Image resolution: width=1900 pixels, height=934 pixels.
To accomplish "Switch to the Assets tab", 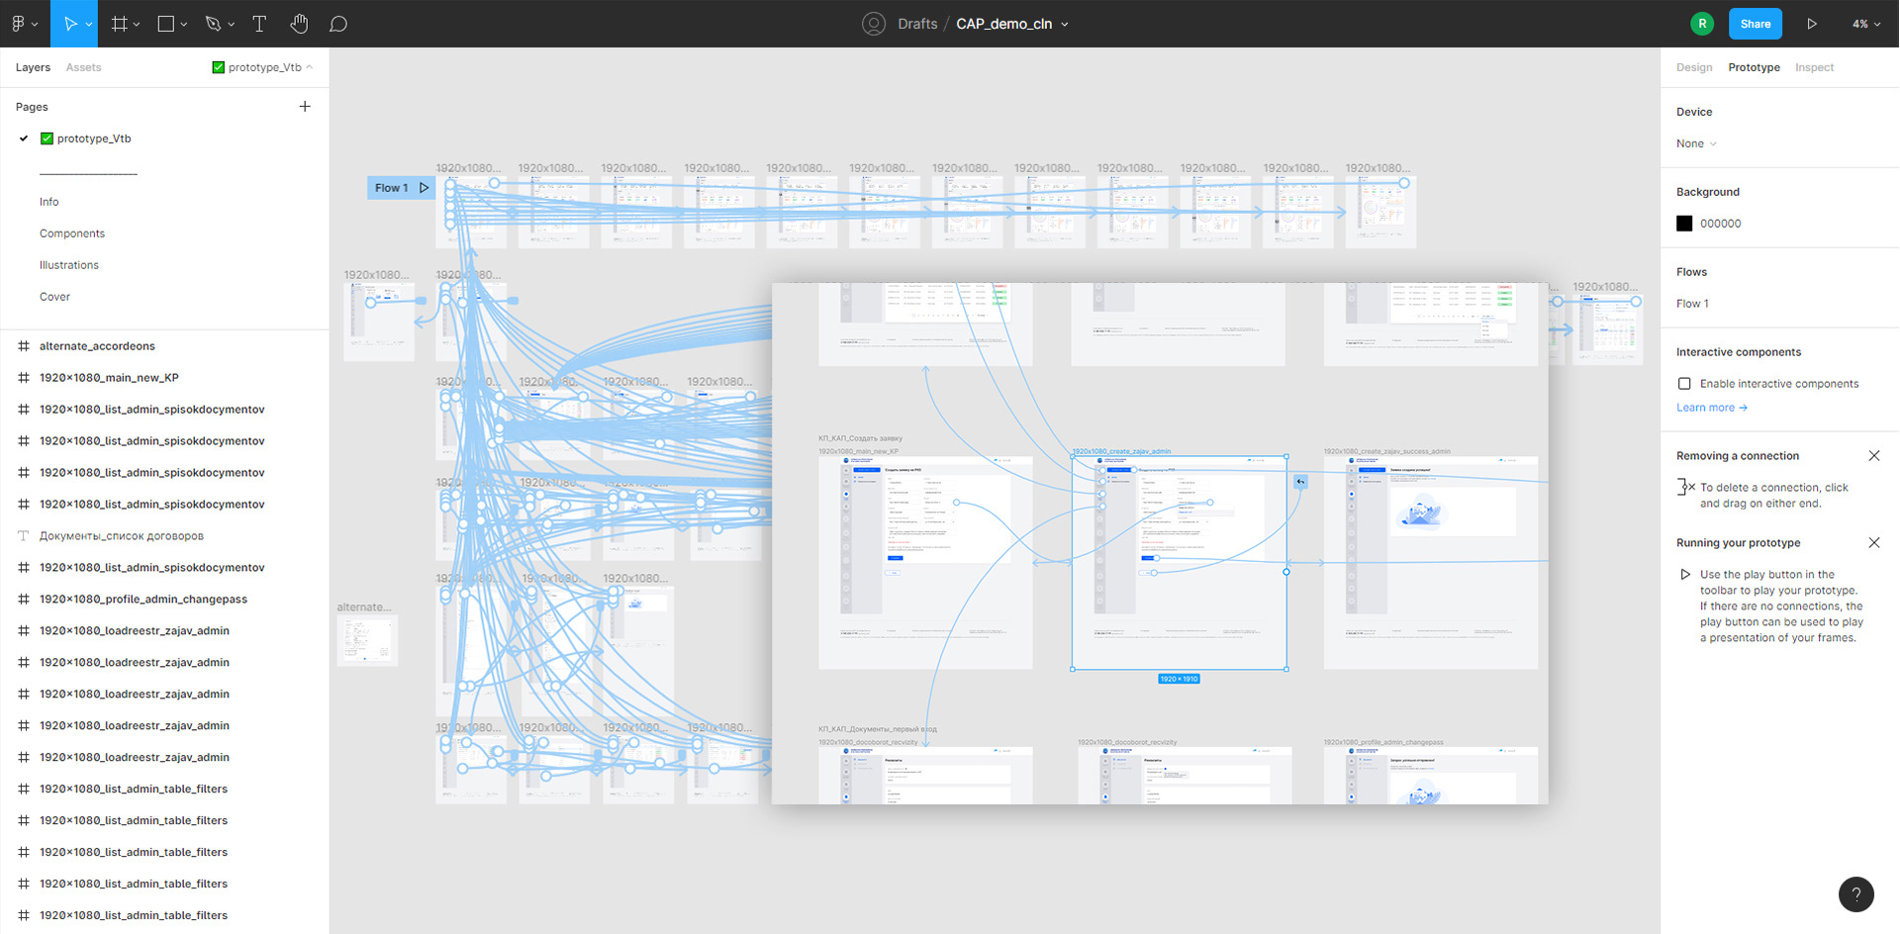I will pos(83,67).
